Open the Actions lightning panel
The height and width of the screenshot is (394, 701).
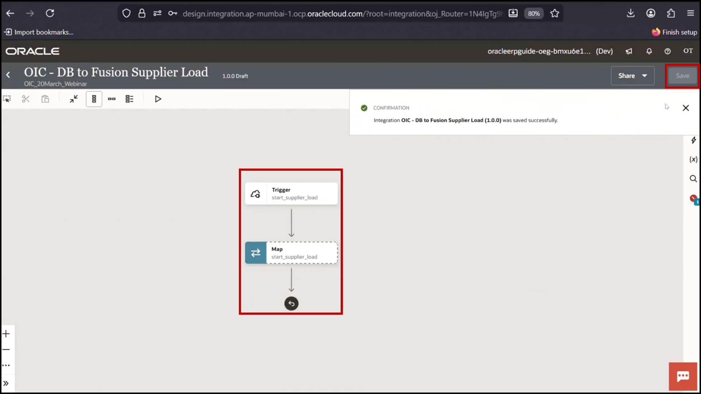(x=693, y=140)
